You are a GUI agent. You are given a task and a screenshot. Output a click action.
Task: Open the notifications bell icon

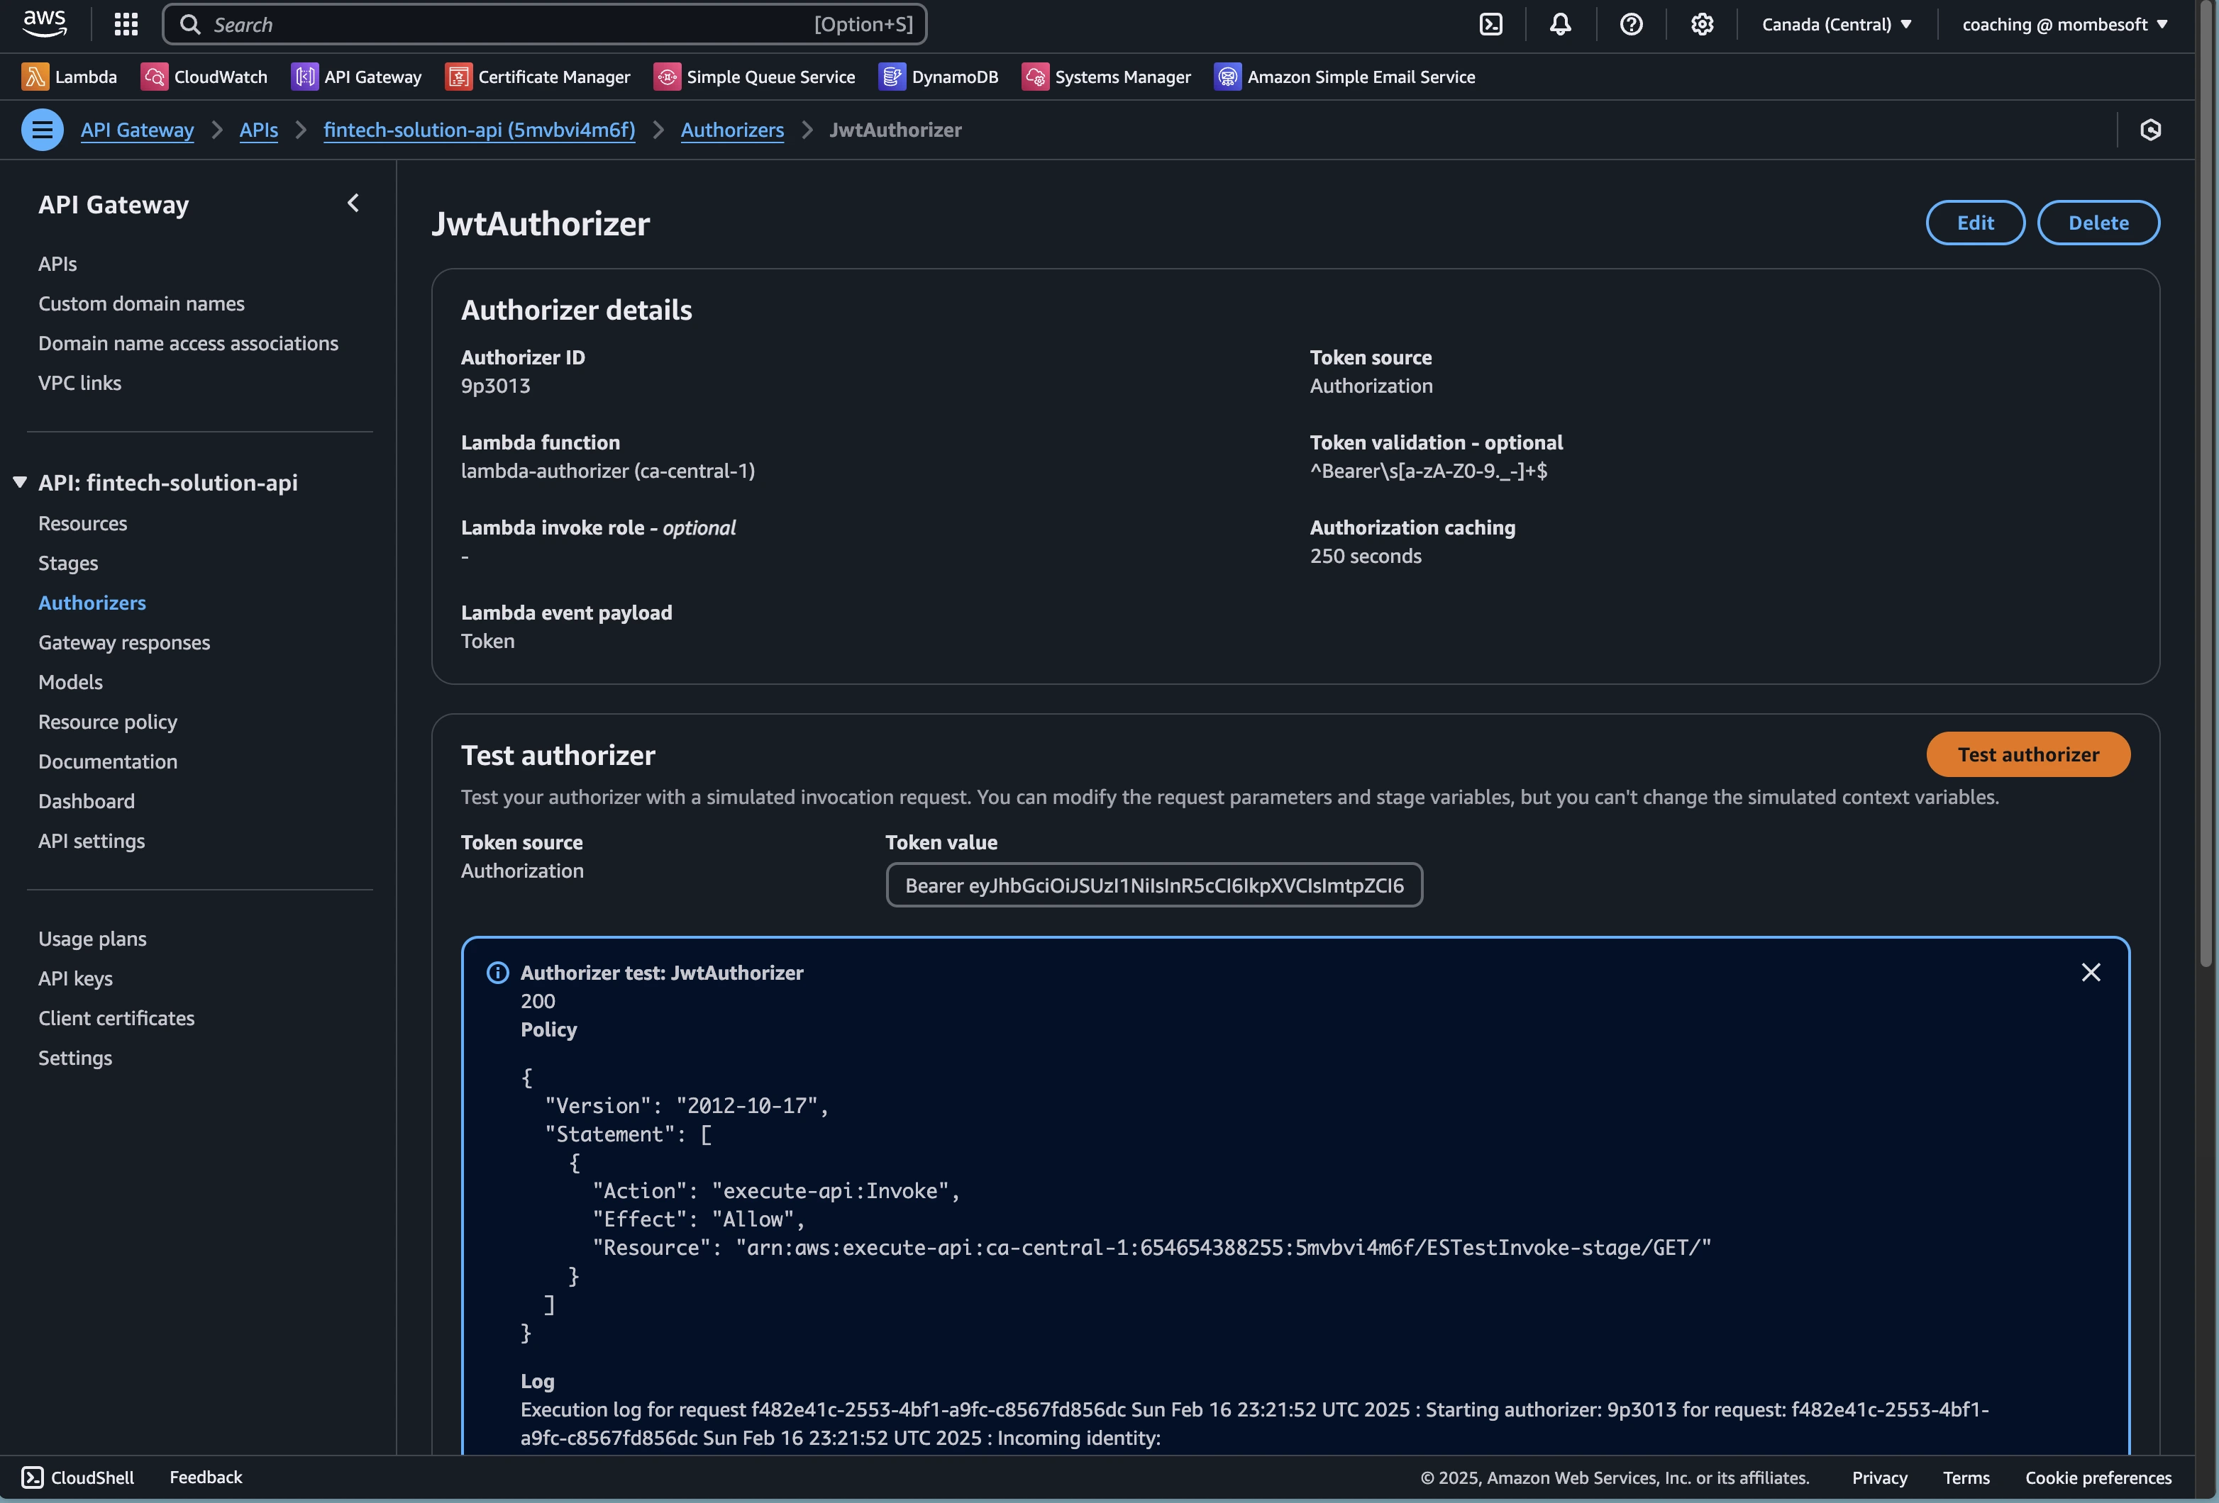(1560, 24)
